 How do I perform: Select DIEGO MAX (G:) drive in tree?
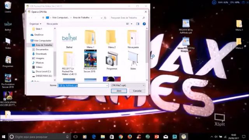(x=42, y=76)
